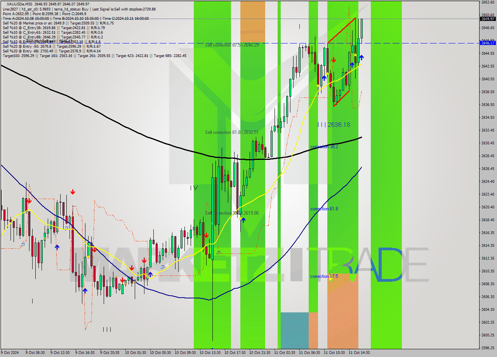Click the 'Sell %10 @ C_Entry38: 2619.86' line
The height and width of the screenshot is (357, 497).
54,28
